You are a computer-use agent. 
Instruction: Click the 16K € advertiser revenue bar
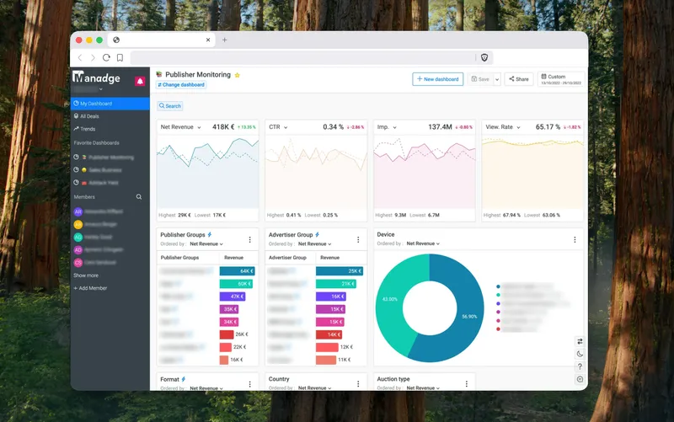coord(331,296)
